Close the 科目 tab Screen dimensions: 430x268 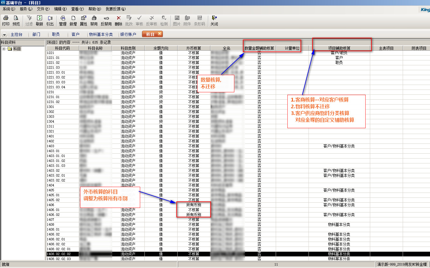click(x=160, y=34)
